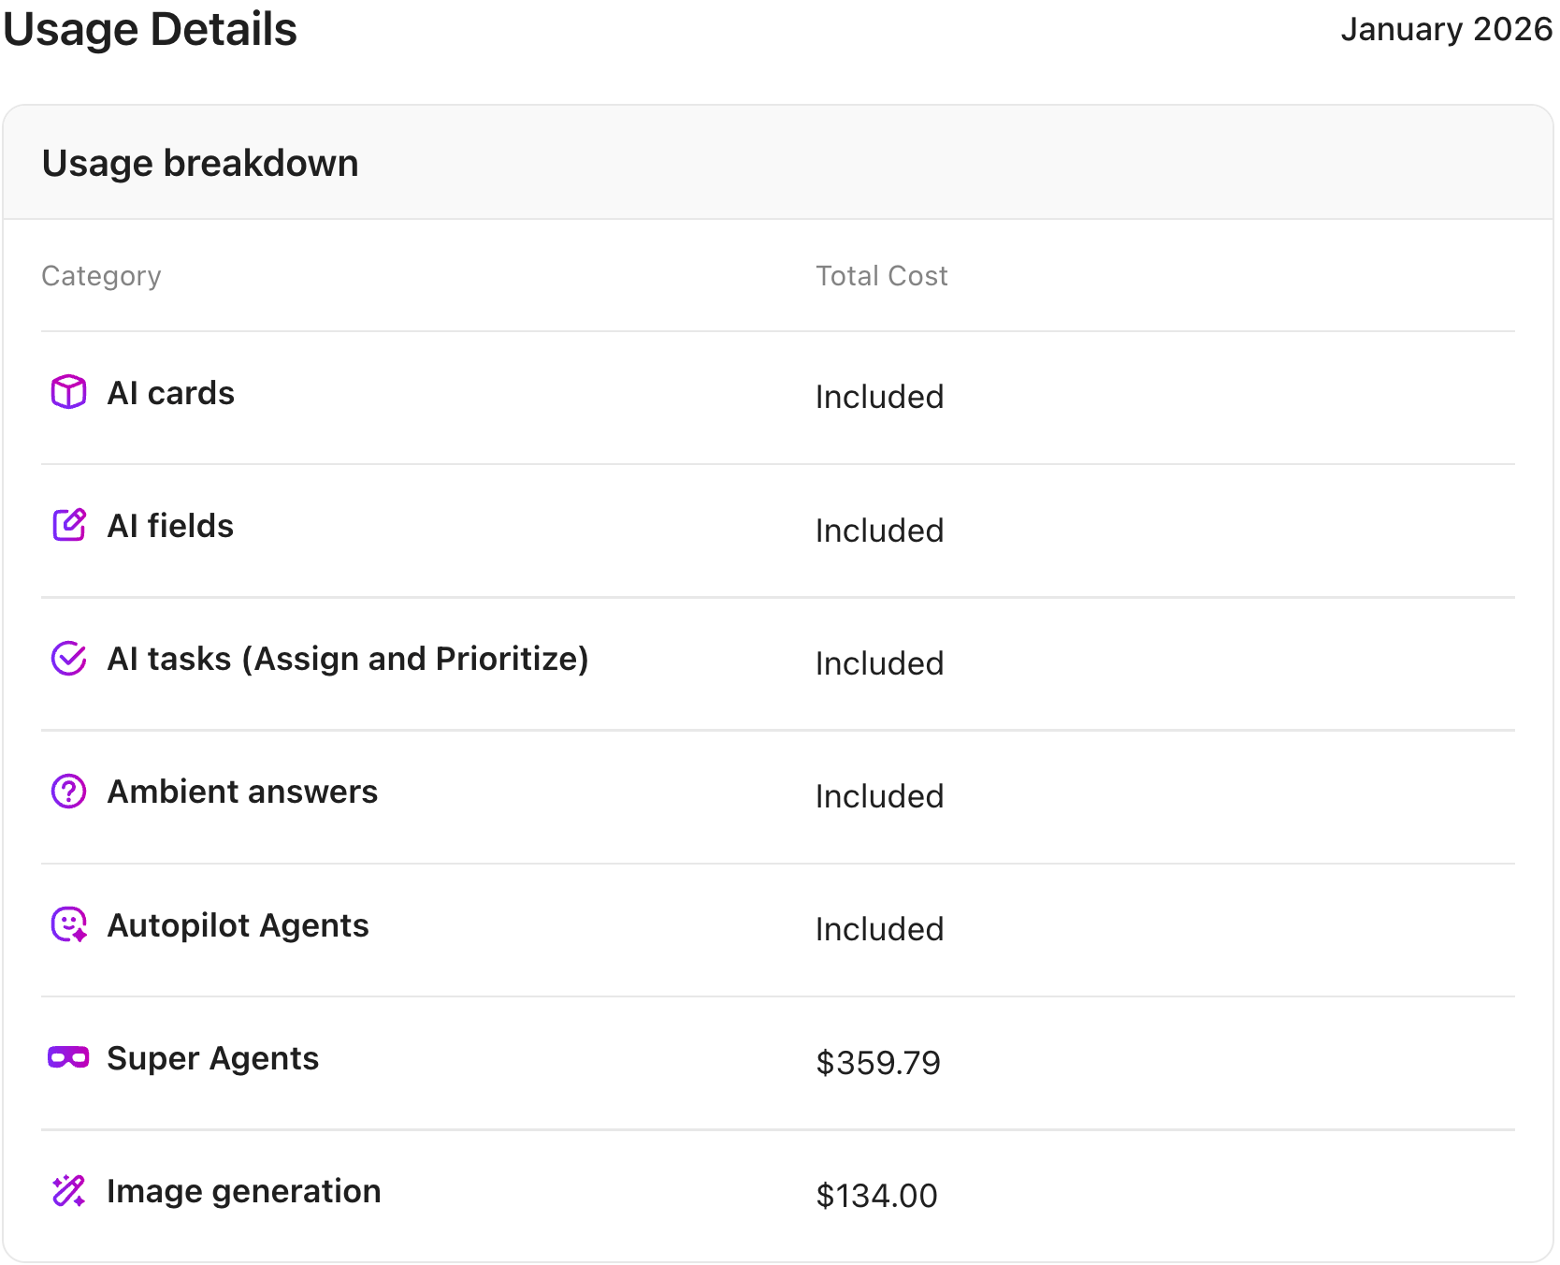Screen dimensions: 1560x1265
Task: Click the $134.00 cost value
Action: point(876,1195)
